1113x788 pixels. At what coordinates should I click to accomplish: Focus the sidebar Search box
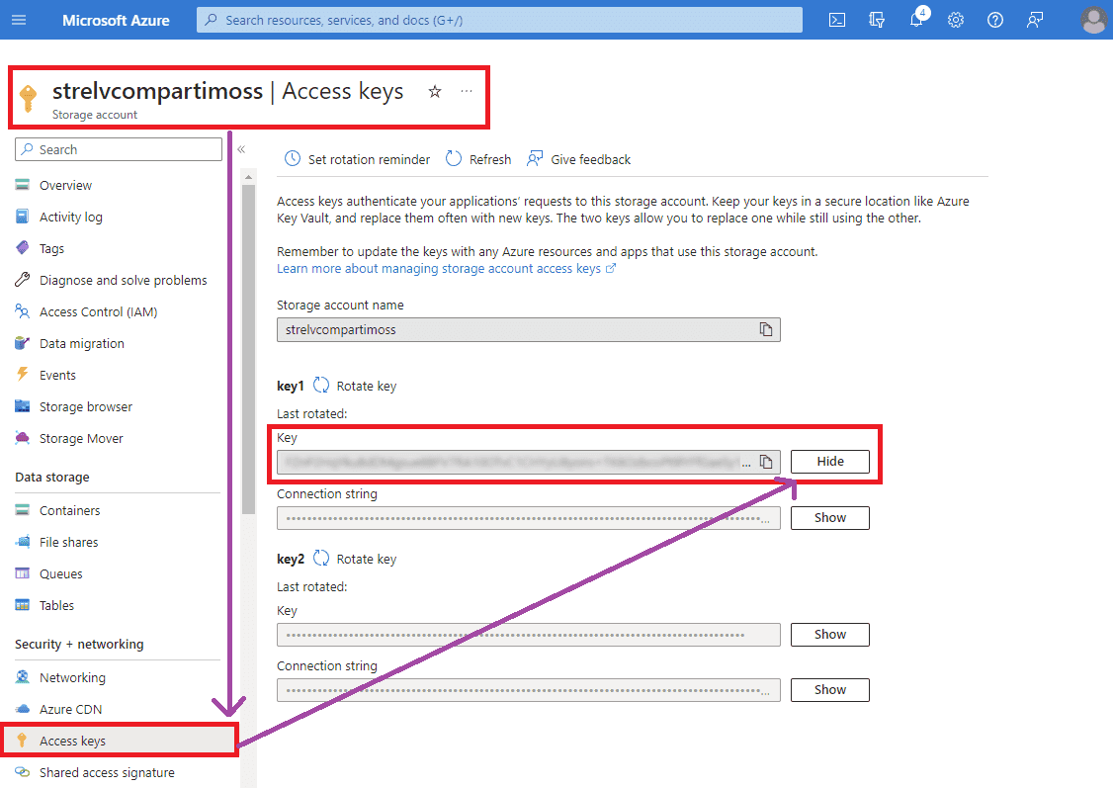(x=119, y=149)
